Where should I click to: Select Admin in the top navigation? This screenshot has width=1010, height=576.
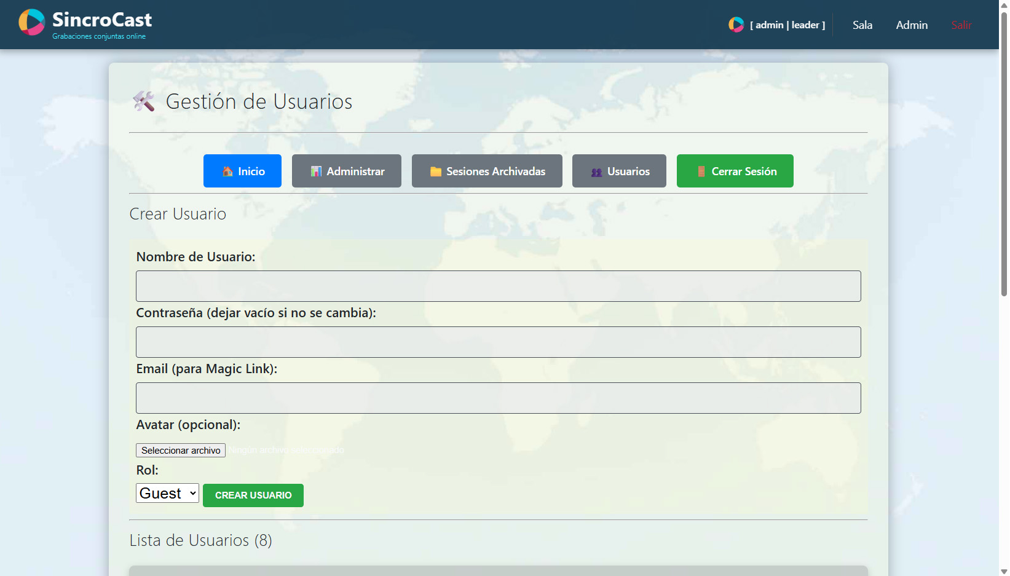pos(912,25)
